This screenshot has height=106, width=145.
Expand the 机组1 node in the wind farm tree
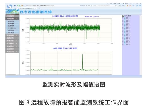[x=123, y=18]
